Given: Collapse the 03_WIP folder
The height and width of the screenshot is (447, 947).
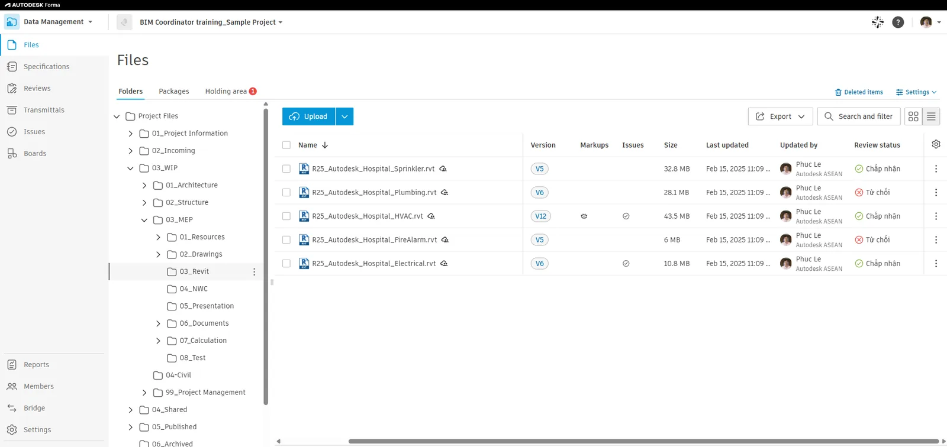Looking at the screenshot, I should [130, 168].
